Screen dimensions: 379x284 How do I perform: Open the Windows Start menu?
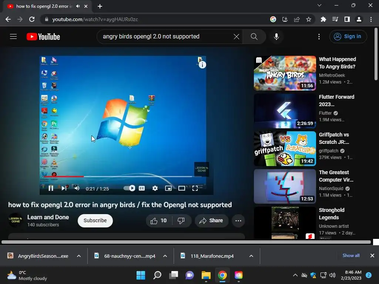[x=141, y=275]
